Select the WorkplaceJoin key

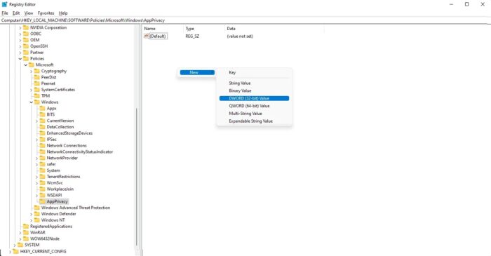[x=60, y=189]
